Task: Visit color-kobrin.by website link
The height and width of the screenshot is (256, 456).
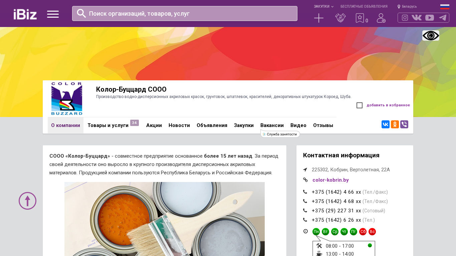Action: [x=330, y=180]
